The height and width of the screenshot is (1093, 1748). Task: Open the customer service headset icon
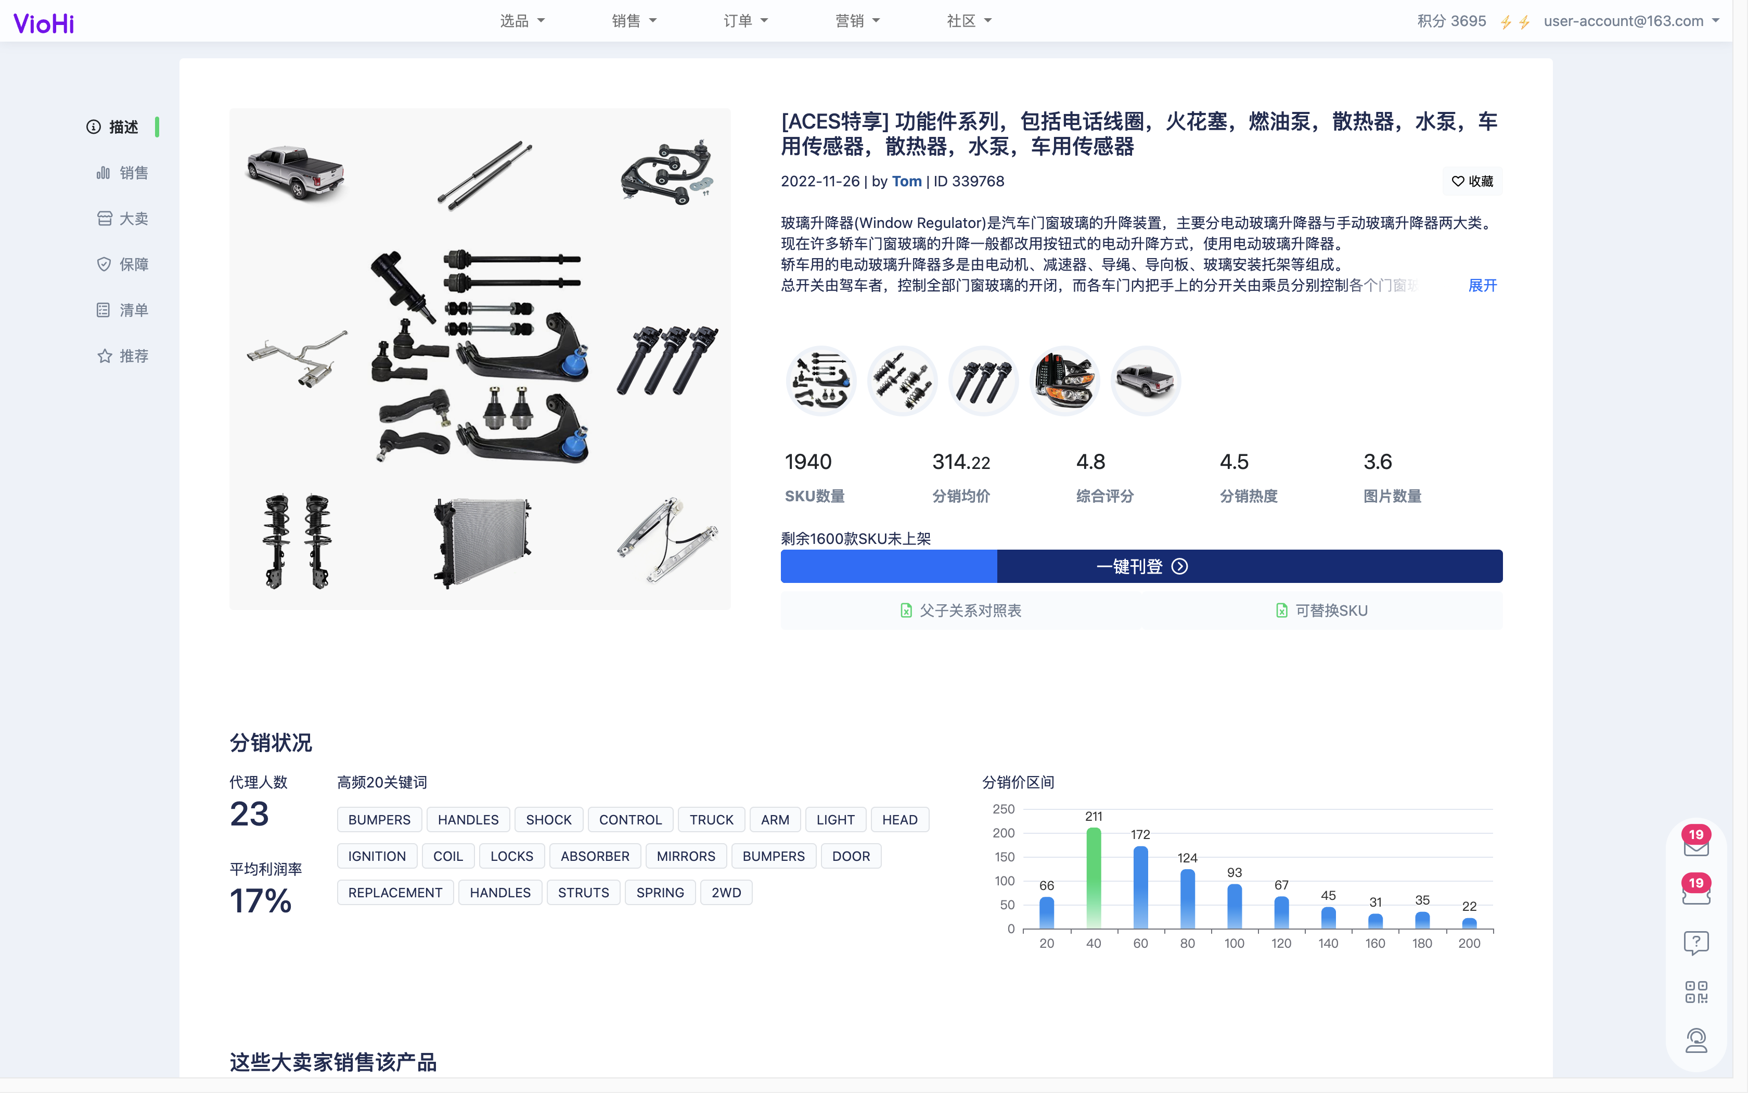click(x=1696, y=1041)
